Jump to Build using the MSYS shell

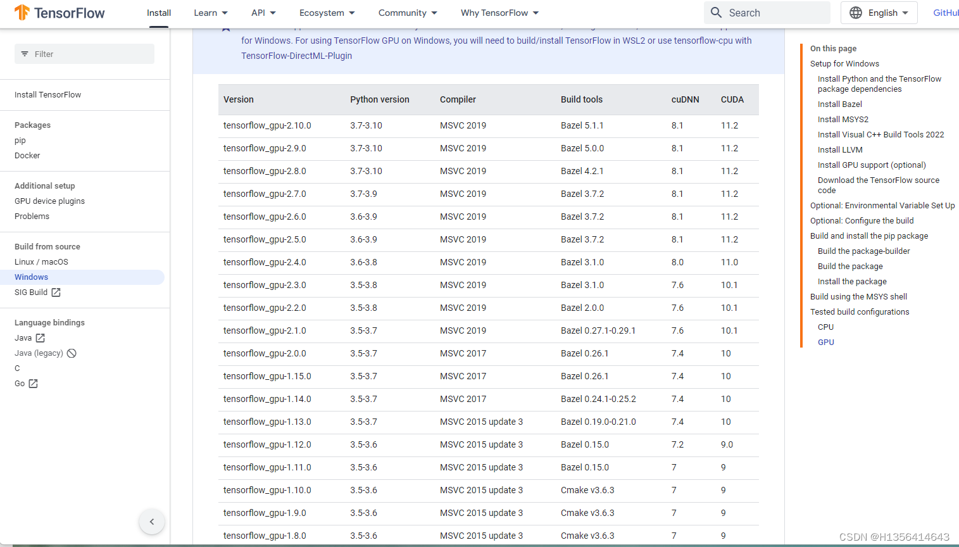tap(858, 297)
